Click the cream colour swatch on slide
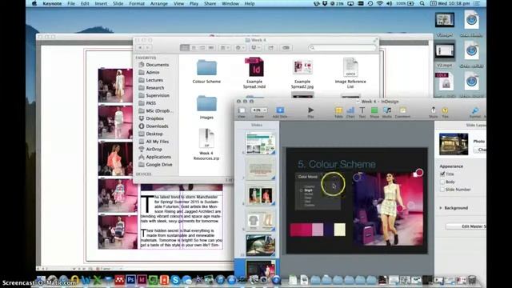This screenshot has height=288, width=512. click(x=339, y=230)
